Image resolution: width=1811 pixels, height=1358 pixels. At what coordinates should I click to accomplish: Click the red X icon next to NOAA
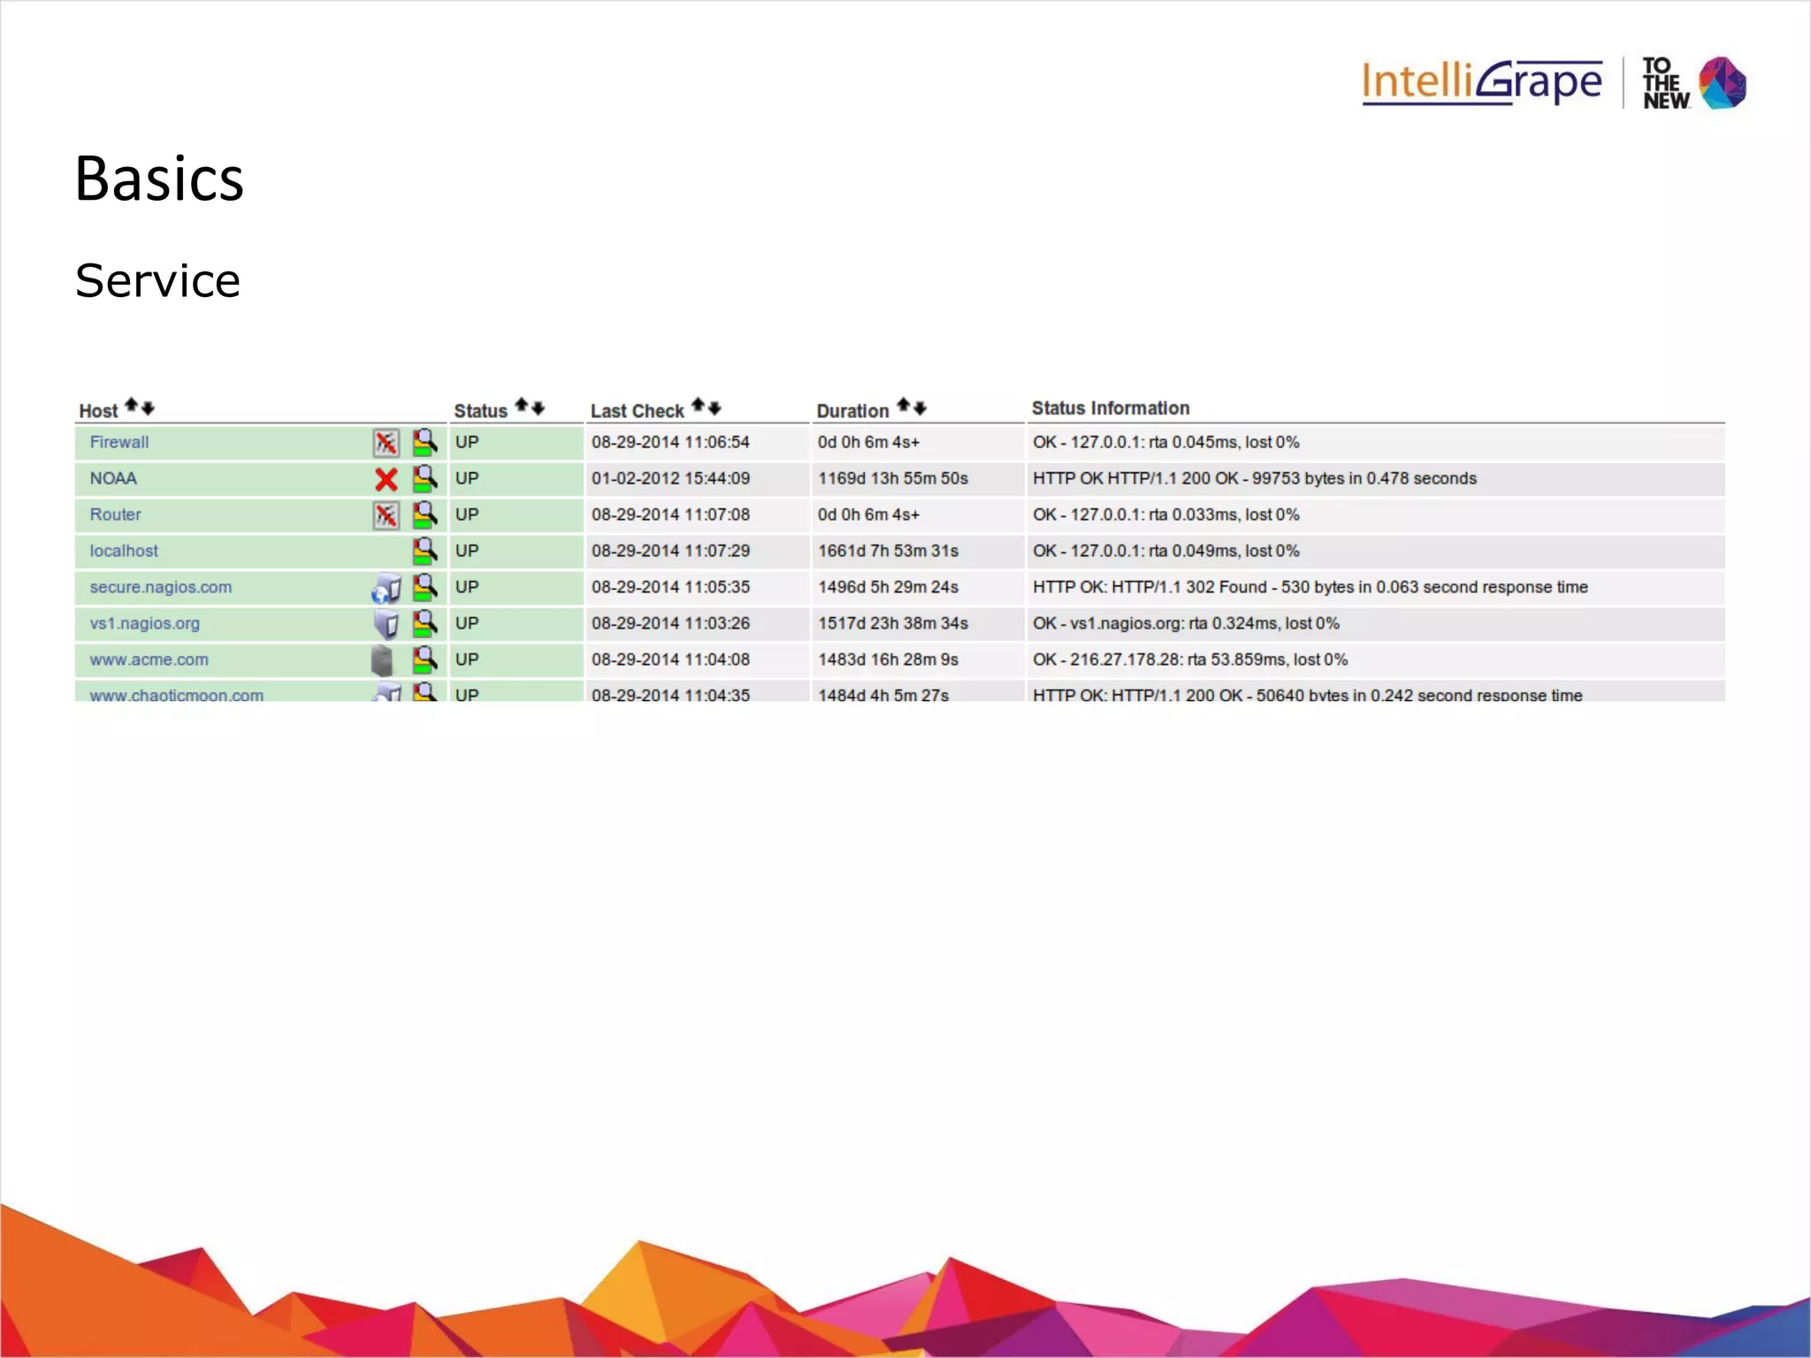[386, 479]
